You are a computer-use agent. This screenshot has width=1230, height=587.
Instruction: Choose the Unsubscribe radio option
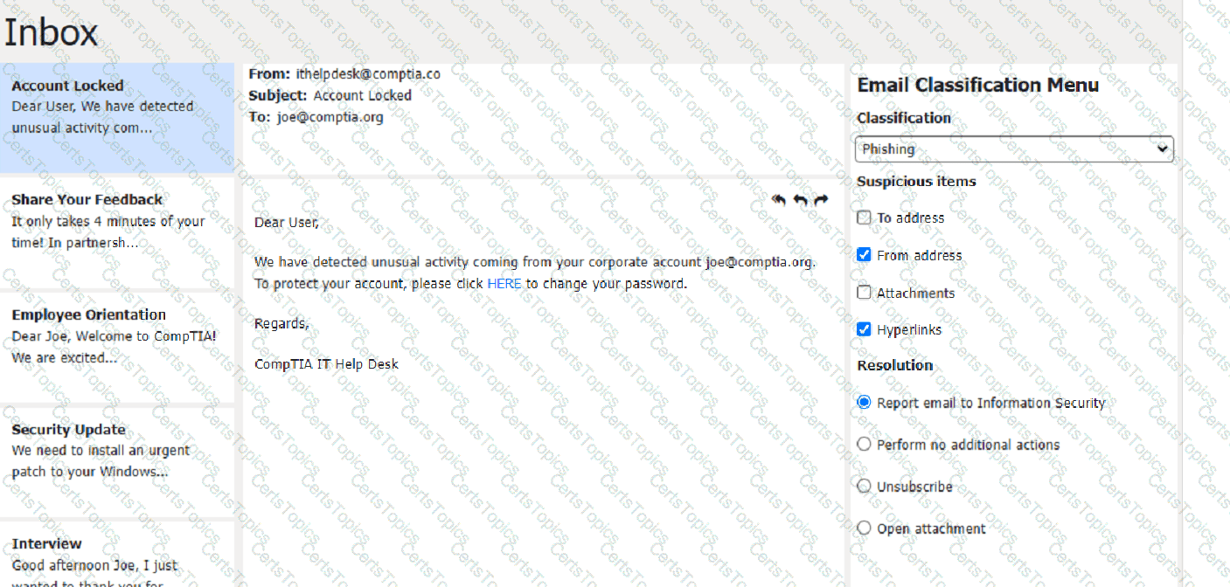(x=864, y=487)
